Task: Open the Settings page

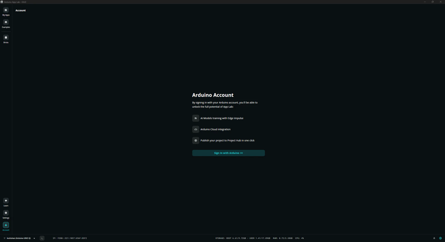Action: coord(6,214)
